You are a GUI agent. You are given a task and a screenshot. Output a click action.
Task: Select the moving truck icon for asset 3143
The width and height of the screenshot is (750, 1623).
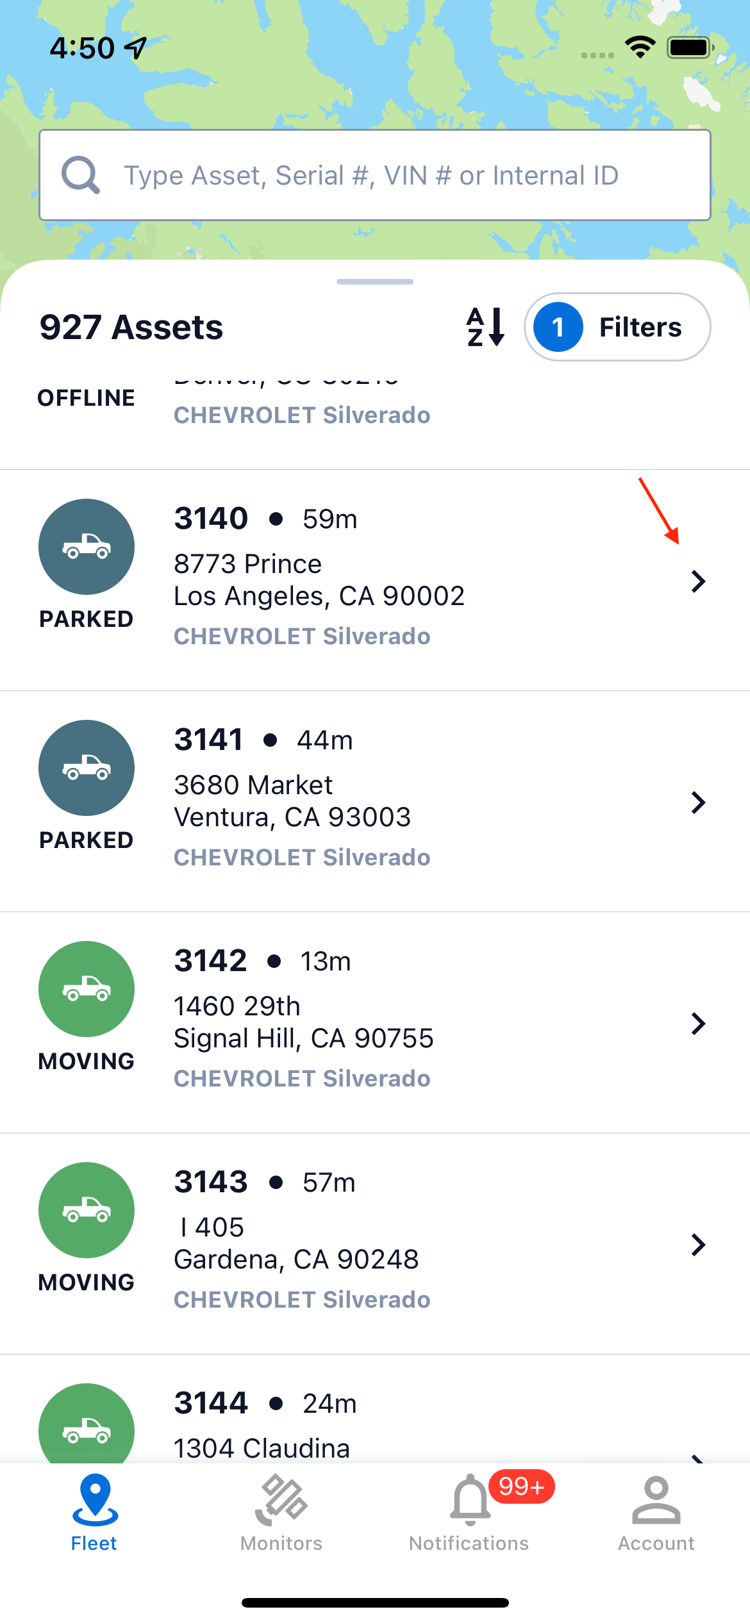tap(87, 1210)
